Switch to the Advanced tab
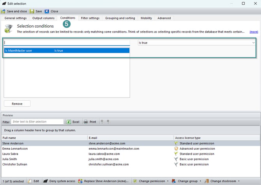 [164, 18]
